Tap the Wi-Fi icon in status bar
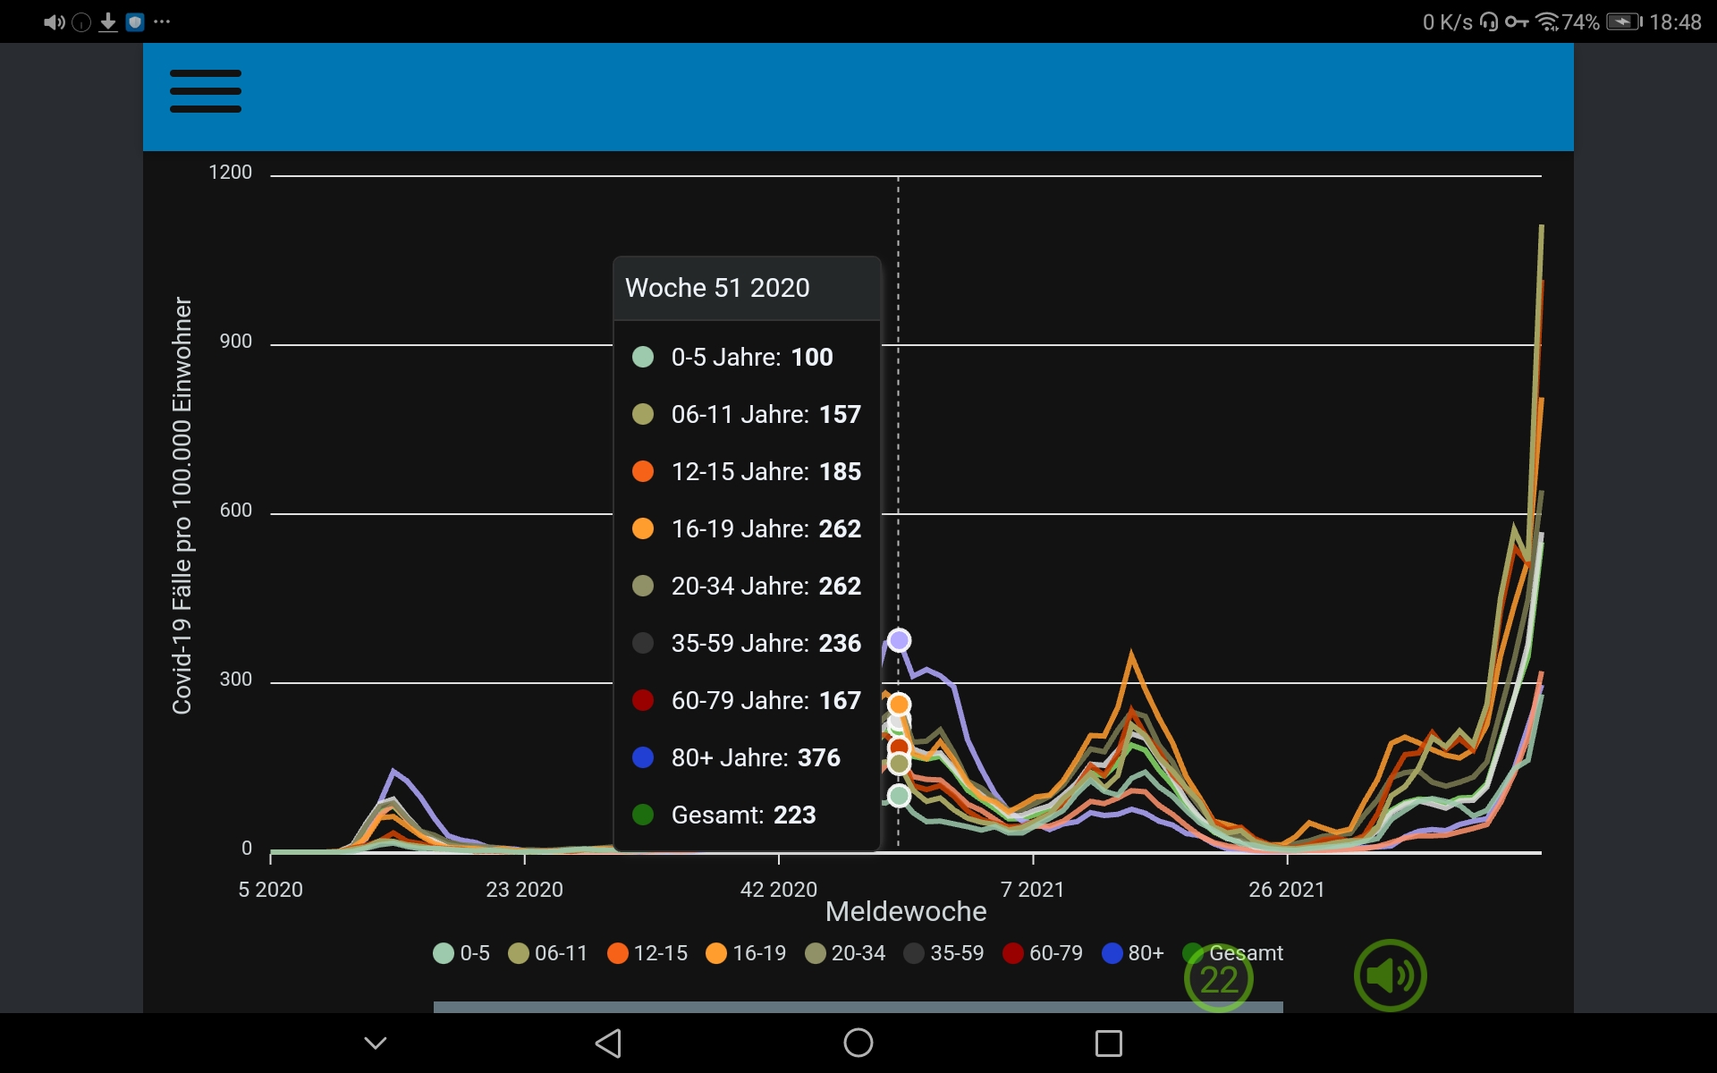Viewport: 1717px width, 1073px height. pyautogui.click(x=1546, y=21)
